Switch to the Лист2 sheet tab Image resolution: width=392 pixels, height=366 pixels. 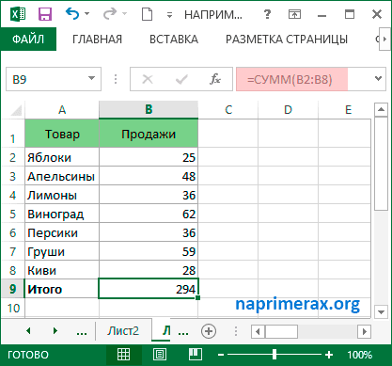(123, 331)
